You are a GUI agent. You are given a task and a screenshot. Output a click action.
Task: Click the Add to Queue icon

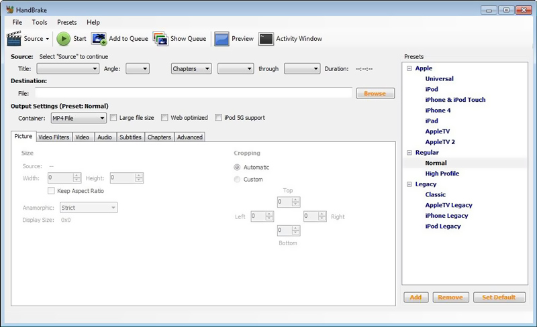[x=99, y=39]
